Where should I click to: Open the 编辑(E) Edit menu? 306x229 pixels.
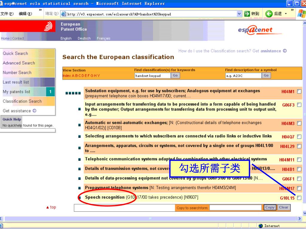[25, 14]
